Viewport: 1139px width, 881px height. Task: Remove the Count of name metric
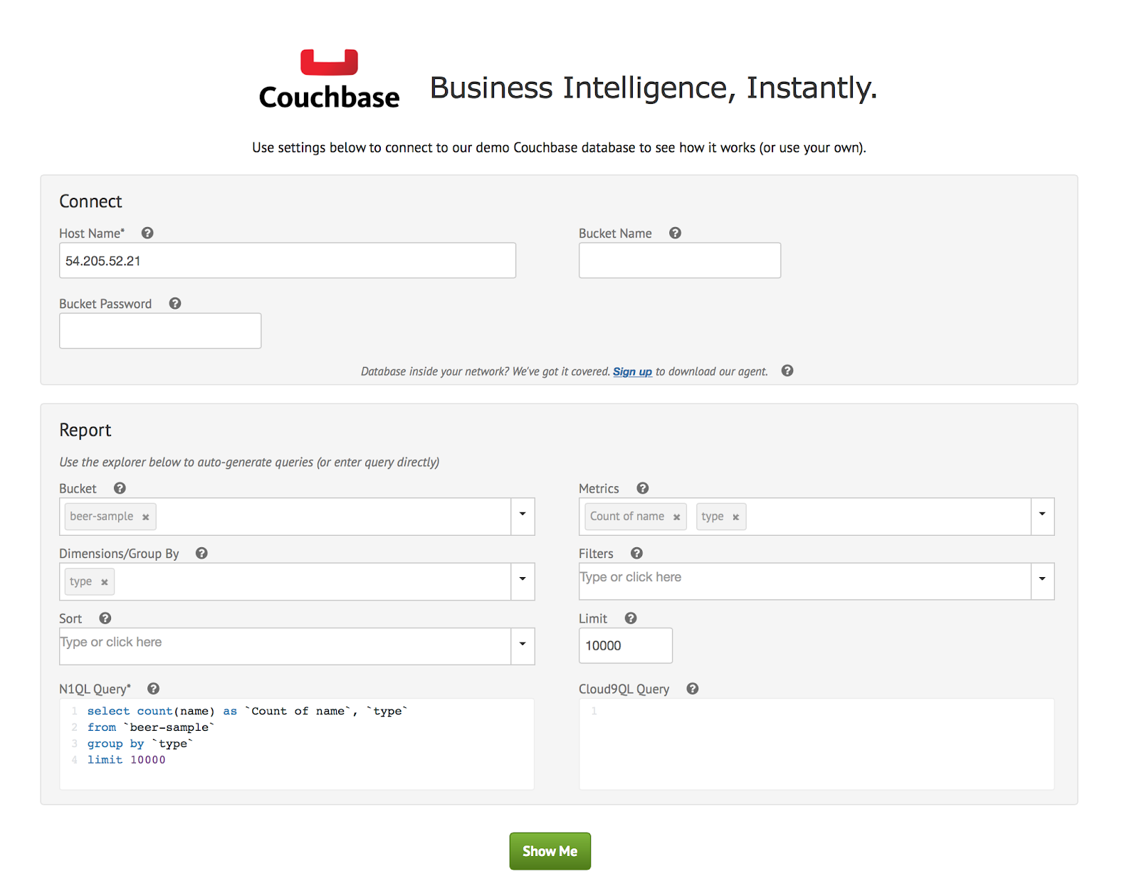click(676, 517)
